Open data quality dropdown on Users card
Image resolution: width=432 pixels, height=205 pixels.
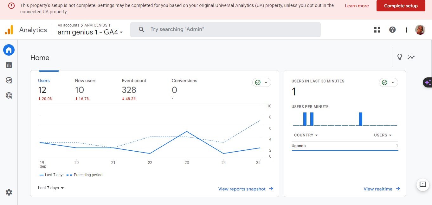tap(262, 82)
